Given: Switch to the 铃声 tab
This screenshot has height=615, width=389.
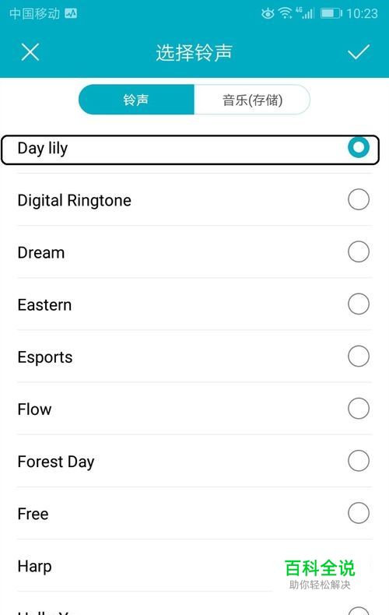Looking at the screenshot, I should pyautogui.click(x=136, y=100).
